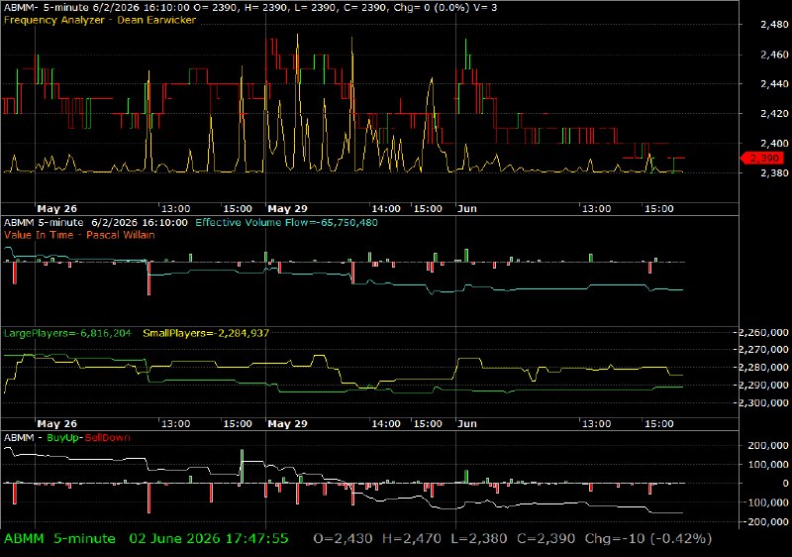The image size is (792, 557).
Task: Click Chg=-10 (-0.42%) in status bar
Action: [648, 539]
